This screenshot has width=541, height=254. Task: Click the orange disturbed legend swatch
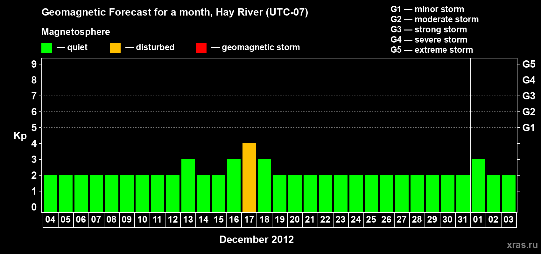click(x=115, y=48)
